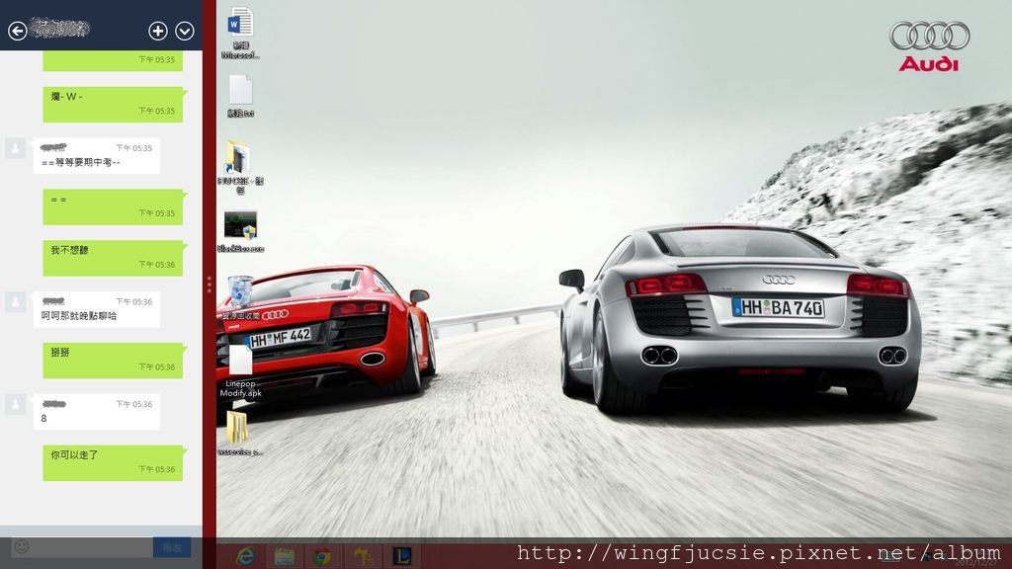Open the emoji smiley picker

pos(22,547)
